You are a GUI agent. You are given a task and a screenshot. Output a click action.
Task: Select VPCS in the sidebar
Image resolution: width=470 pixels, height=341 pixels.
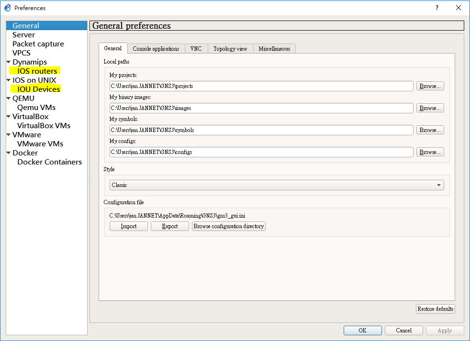click(21, 53)
